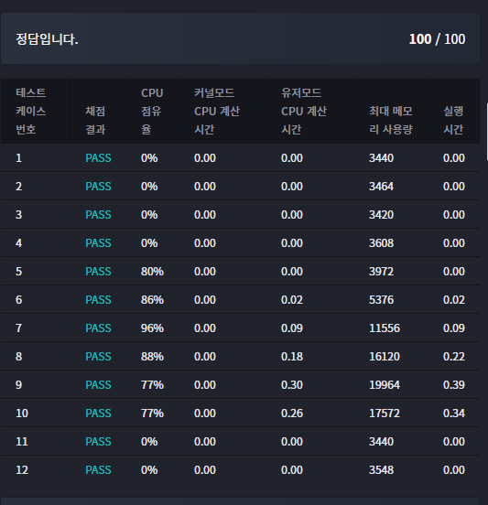Click memory value 3420
488x505 pixels.
click(x=381, y=215)
